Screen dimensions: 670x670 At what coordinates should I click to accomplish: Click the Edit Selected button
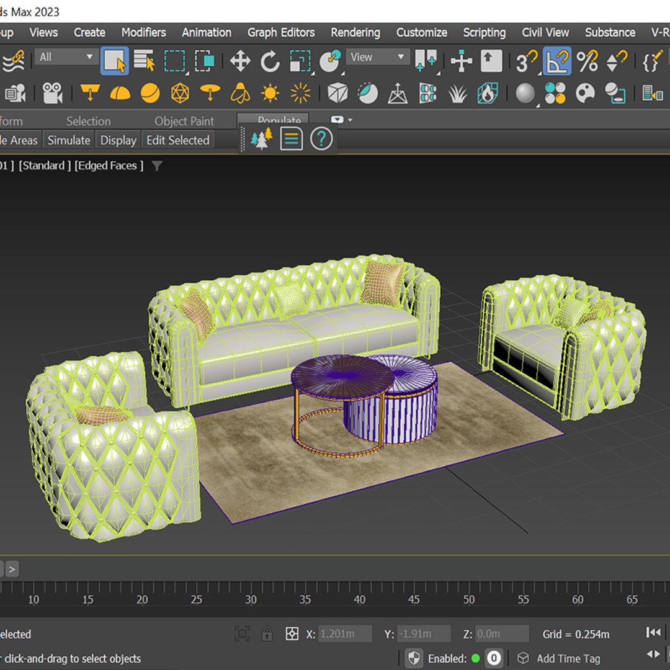pos(178,140)
